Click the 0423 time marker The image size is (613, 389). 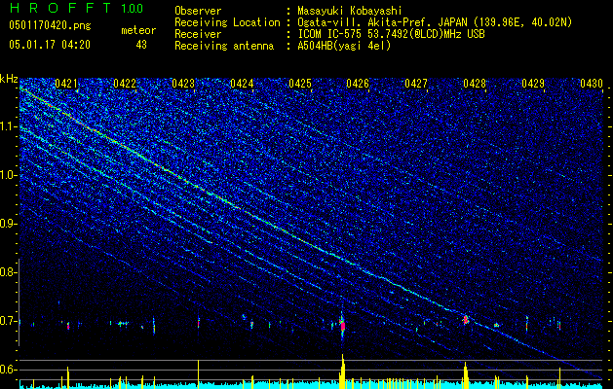pyautogui.click(x=183, y=83)
